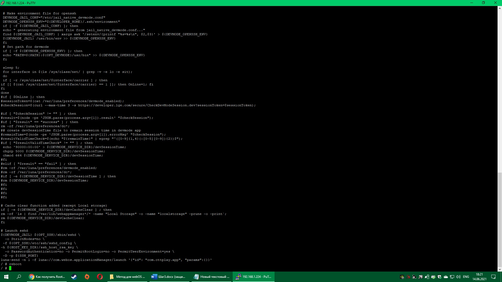The image size is (502, 282).
Task: Switch to Chrome 'Как получить Root' window
Action: coord(47,277)
